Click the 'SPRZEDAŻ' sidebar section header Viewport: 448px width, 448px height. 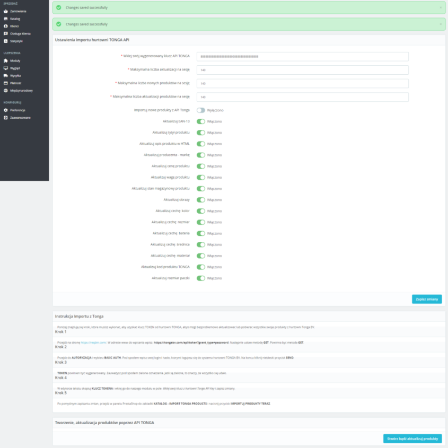click(11, 4)
